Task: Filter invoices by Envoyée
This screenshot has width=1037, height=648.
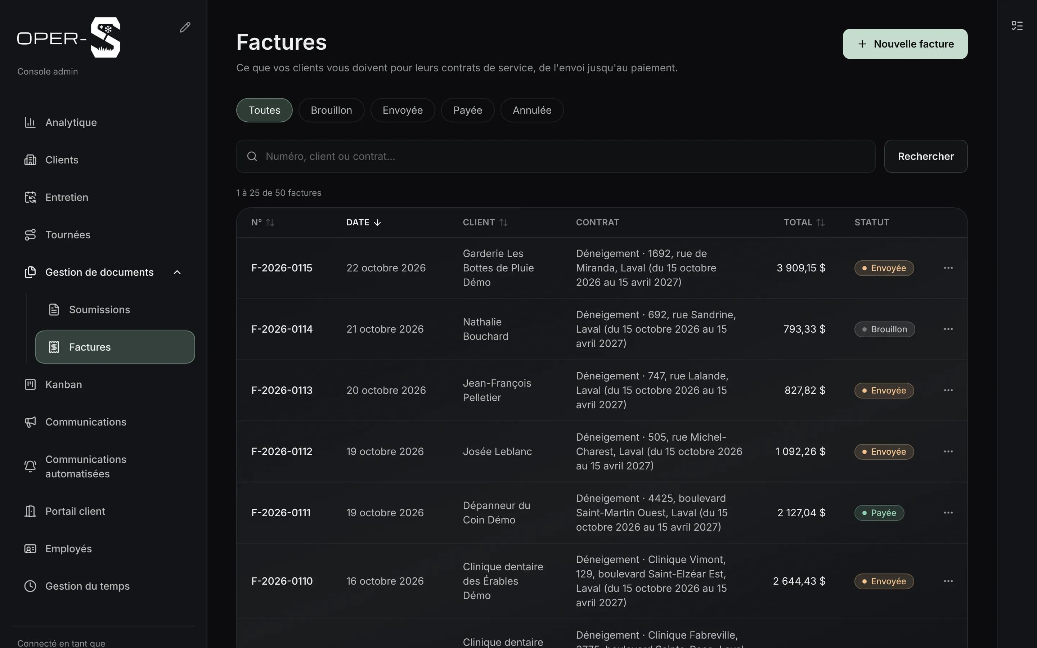Action: [x=402, y=110]
